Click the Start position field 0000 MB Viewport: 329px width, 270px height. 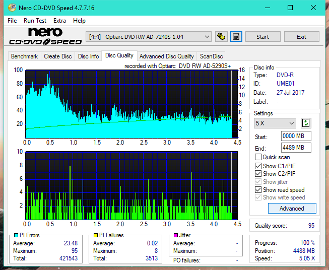296,136
